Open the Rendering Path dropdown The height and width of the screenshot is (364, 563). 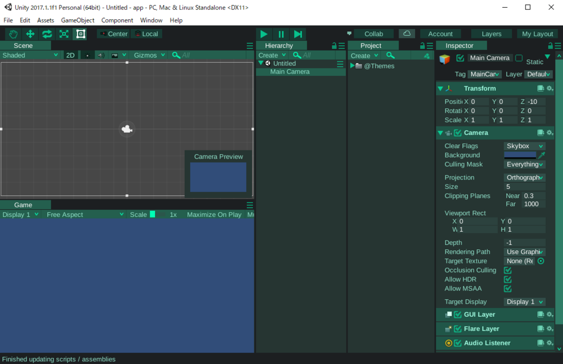pos(525,252)
